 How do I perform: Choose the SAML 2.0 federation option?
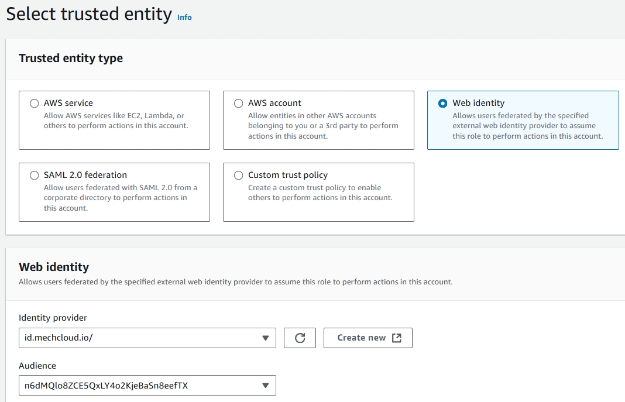(35, 176)
